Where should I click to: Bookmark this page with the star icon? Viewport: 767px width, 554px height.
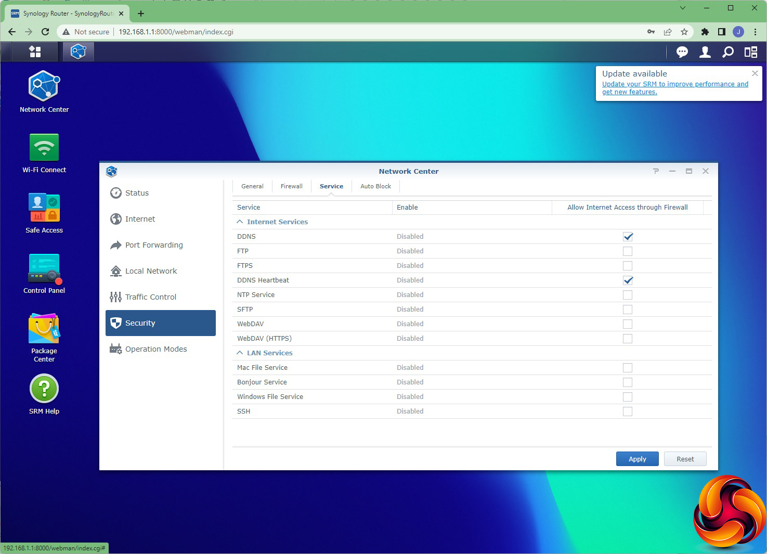(684, 32)
